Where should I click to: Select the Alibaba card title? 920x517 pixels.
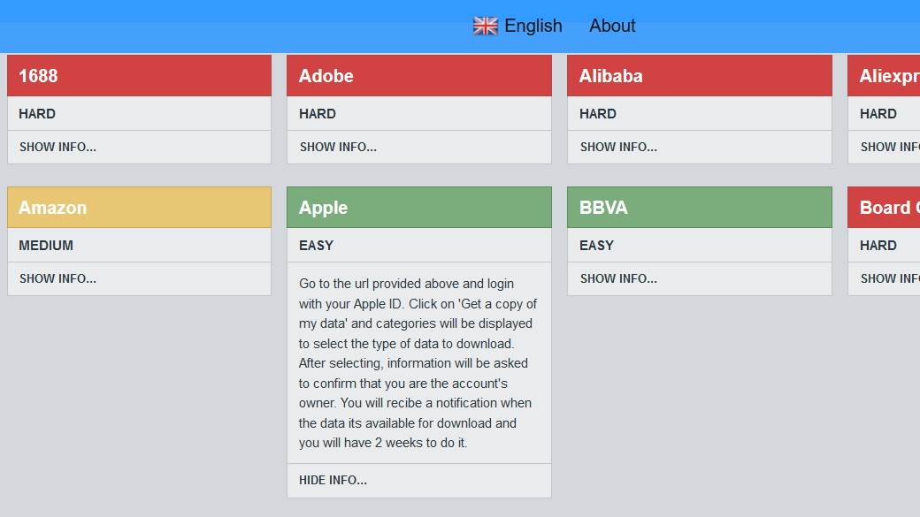click(610, 76)
